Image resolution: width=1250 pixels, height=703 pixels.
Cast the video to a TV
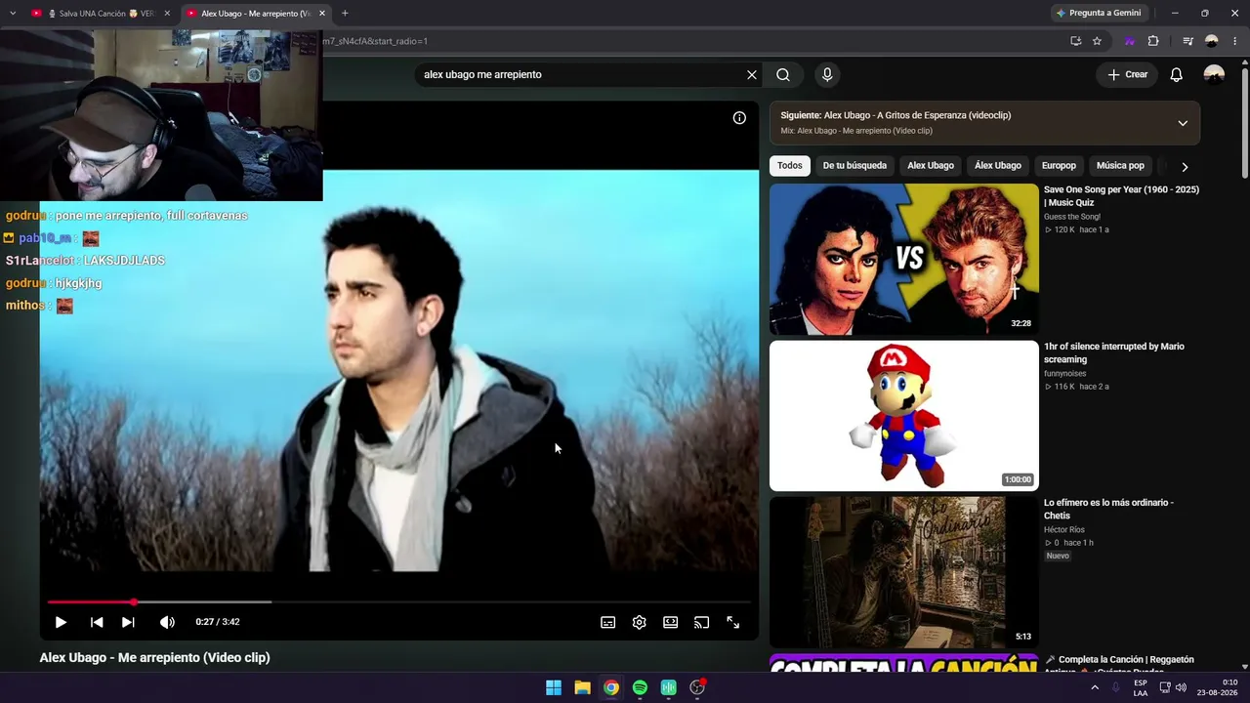point(701,622)
